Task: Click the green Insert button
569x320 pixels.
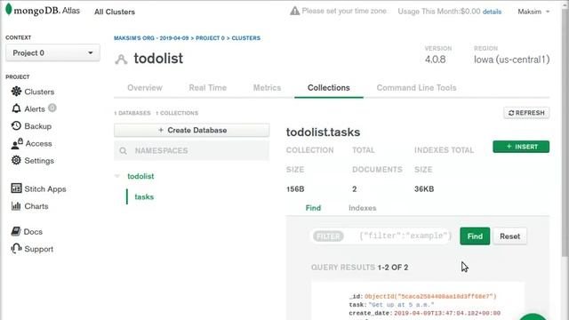Action: click(x=521, y=147)
